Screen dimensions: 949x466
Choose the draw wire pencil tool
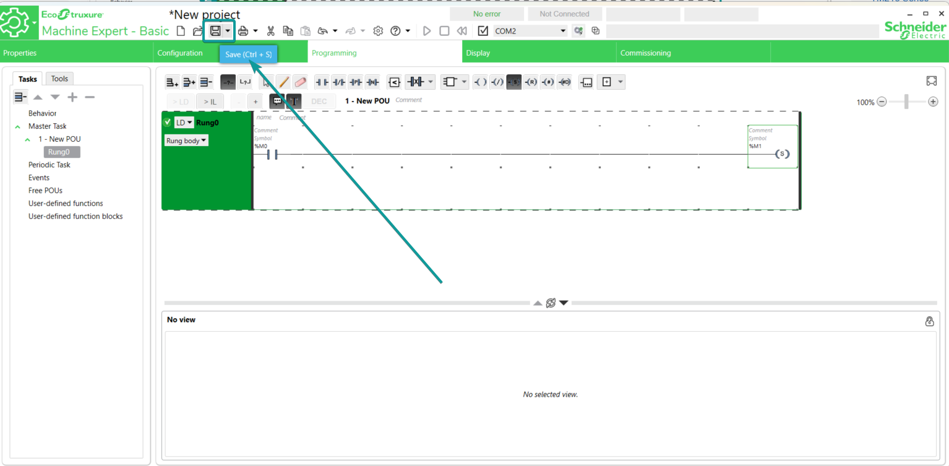pyautogui.click(x=283, y=82)
